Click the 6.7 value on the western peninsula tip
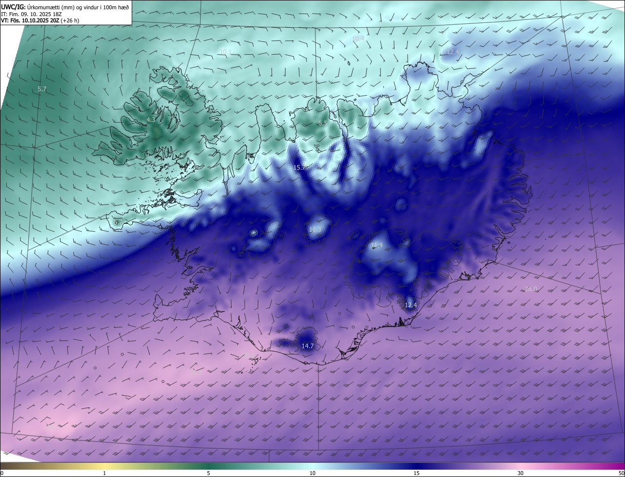The height and width of the screenshot is (477, 625). (118, 222)
